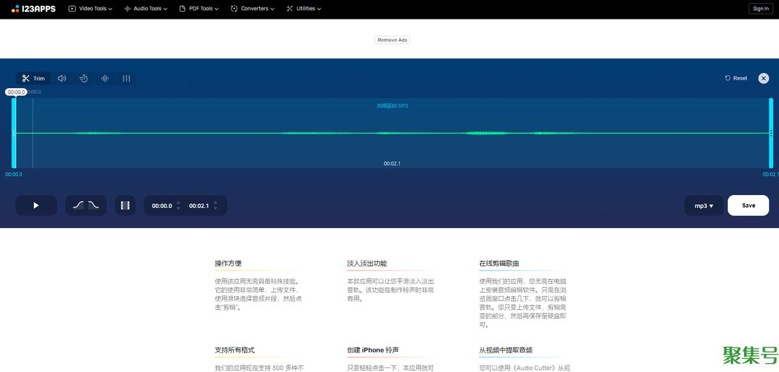The image size is (779, 372).
Task: Click the start time 00:00.0 field
Action: pos(162,205)
